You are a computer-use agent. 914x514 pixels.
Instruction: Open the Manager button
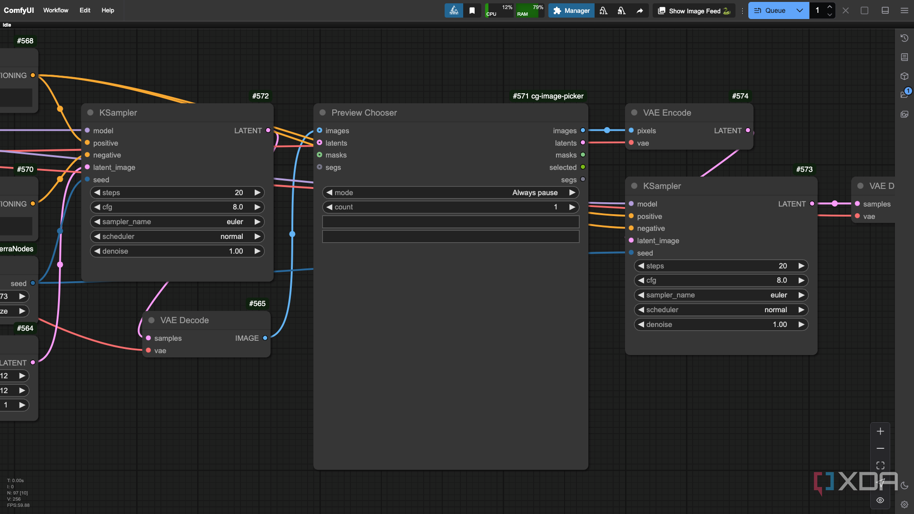pos(571,10)
